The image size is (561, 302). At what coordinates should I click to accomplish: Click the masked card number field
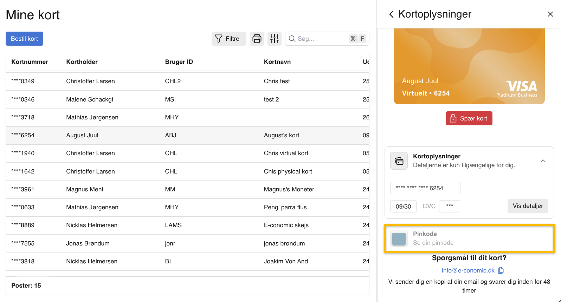[425, 188]
